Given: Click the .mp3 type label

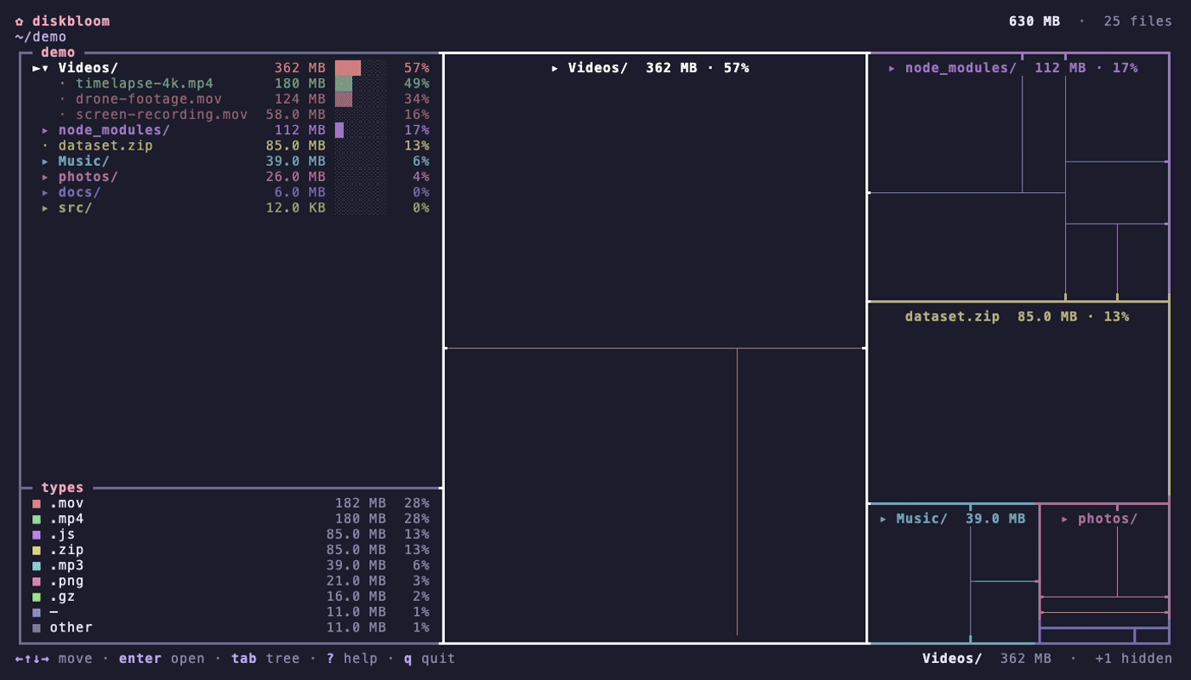Looking at the screenshot, I should click(66, 566).
